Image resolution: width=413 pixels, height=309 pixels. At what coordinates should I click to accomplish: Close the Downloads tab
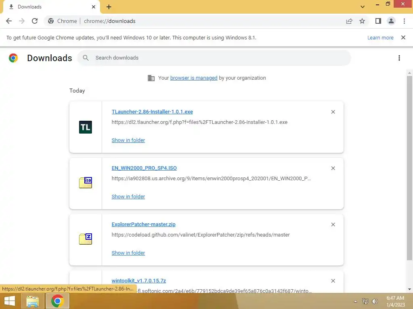(94, 7)
